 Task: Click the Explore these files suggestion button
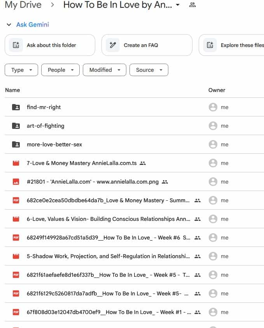click(233, 45)
